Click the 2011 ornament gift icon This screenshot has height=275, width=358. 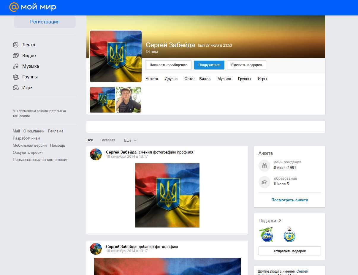tap(266, 235)
